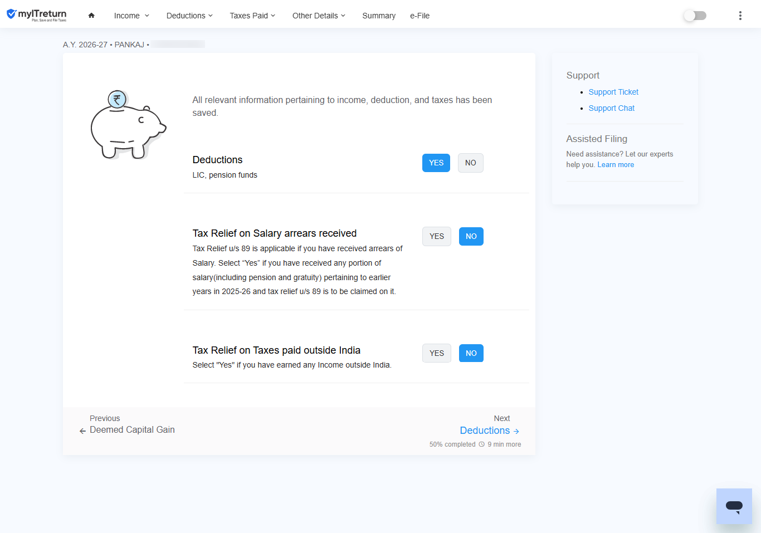Go to next step Deductions link
The width and height of the screenshot is (761, 533).
(485, 431)
